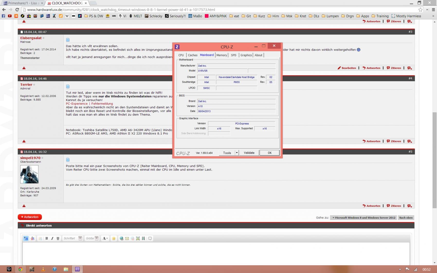Viewport: 437px width, 273px height.
Task: Click the address bar URL field
Action: (221, 10)
